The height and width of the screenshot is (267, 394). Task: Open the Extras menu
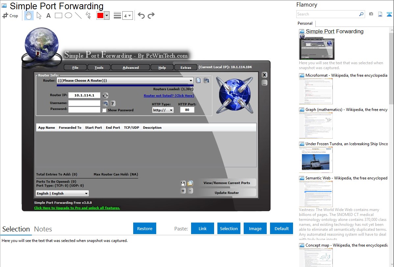point(186,67)
